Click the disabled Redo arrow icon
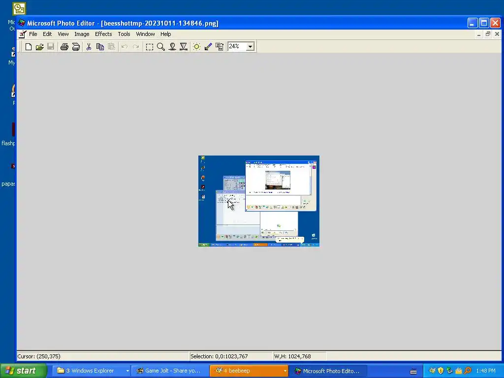The width and height of the screenshot is (504, 378). click(x=136, y=47)
